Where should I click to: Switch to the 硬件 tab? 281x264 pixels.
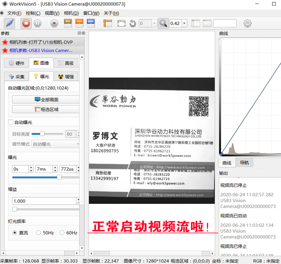pos(16,63)
